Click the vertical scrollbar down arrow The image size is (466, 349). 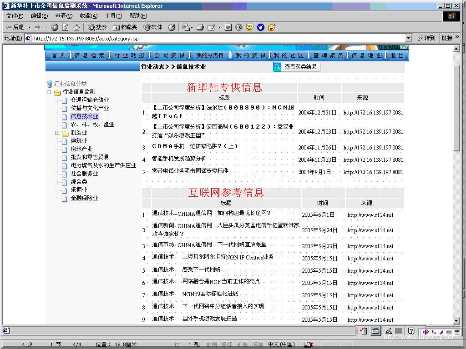[x=457, y=321]
